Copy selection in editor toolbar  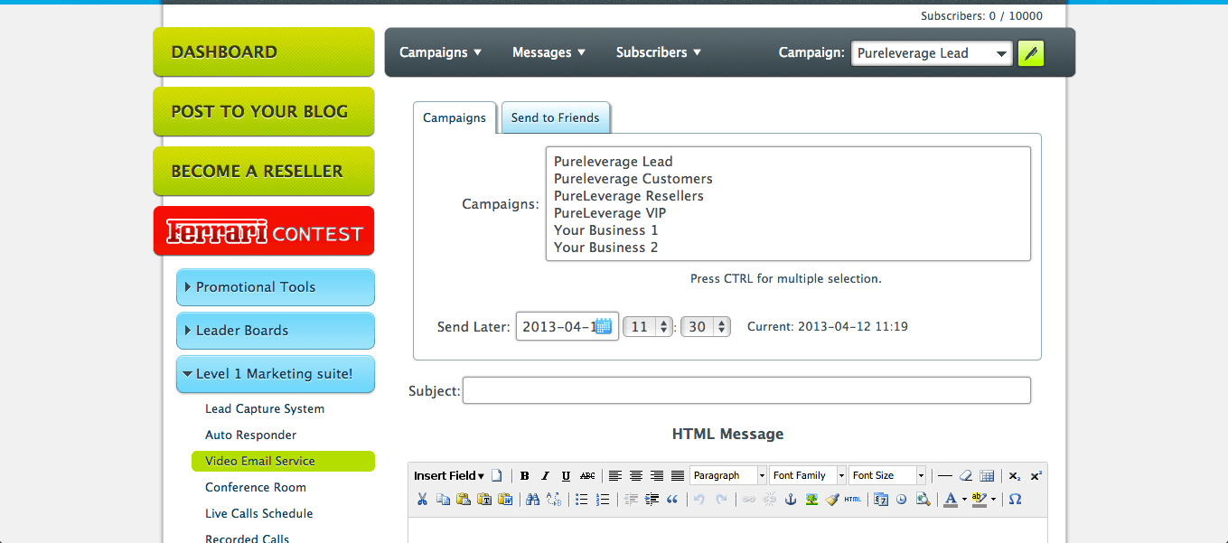[x=443, y=499]
